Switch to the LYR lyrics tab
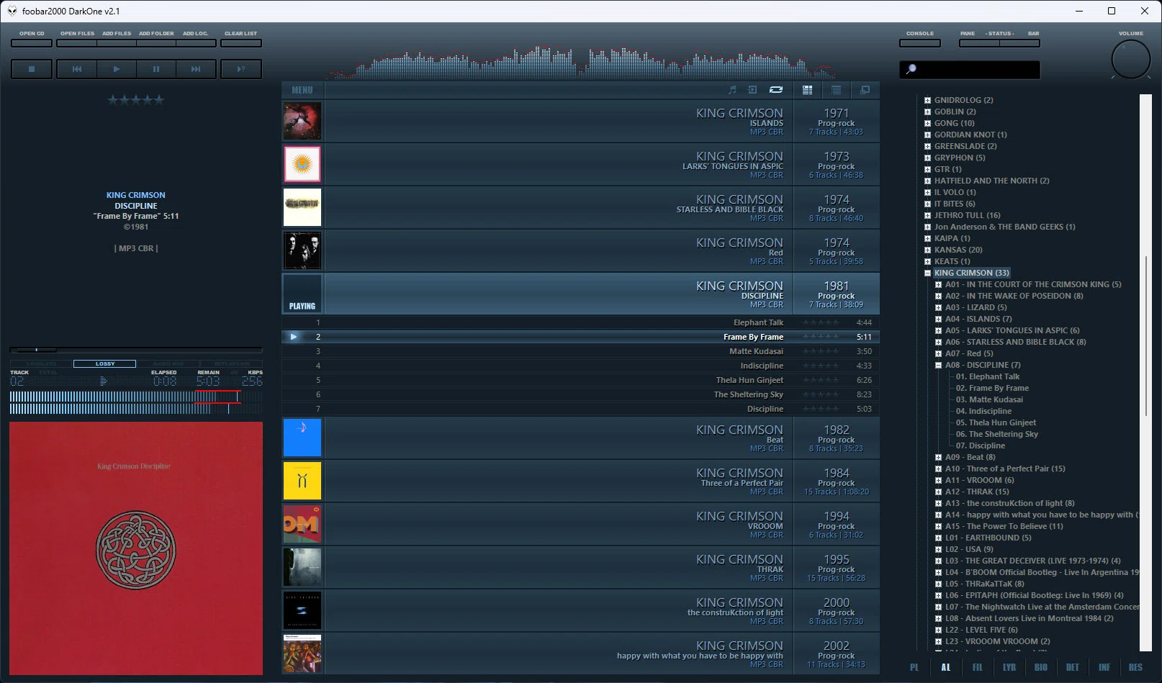 click(1009, 667)
